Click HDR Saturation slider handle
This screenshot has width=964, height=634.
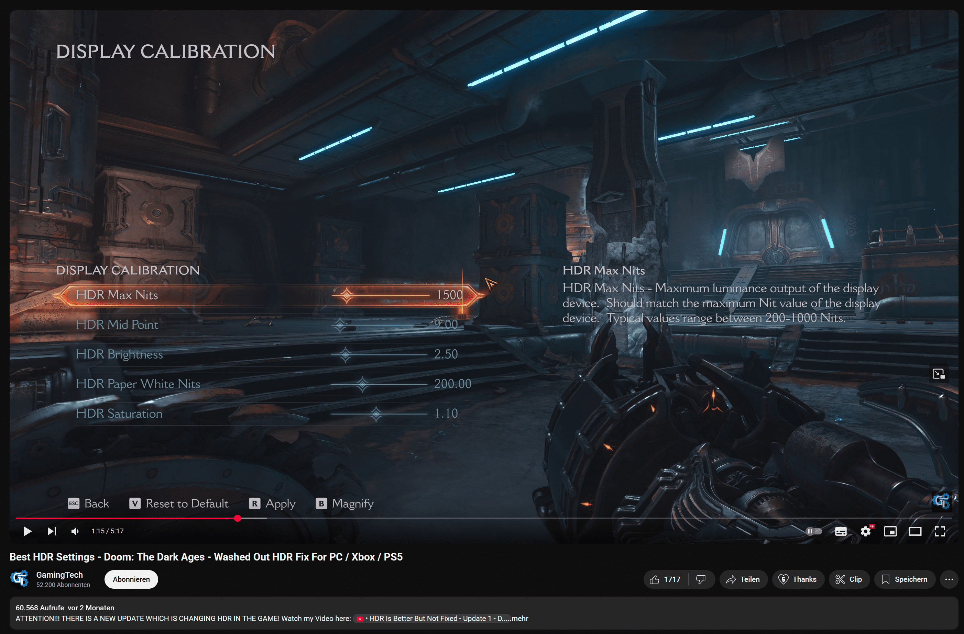pyautogui.click(x=376, y=414)
